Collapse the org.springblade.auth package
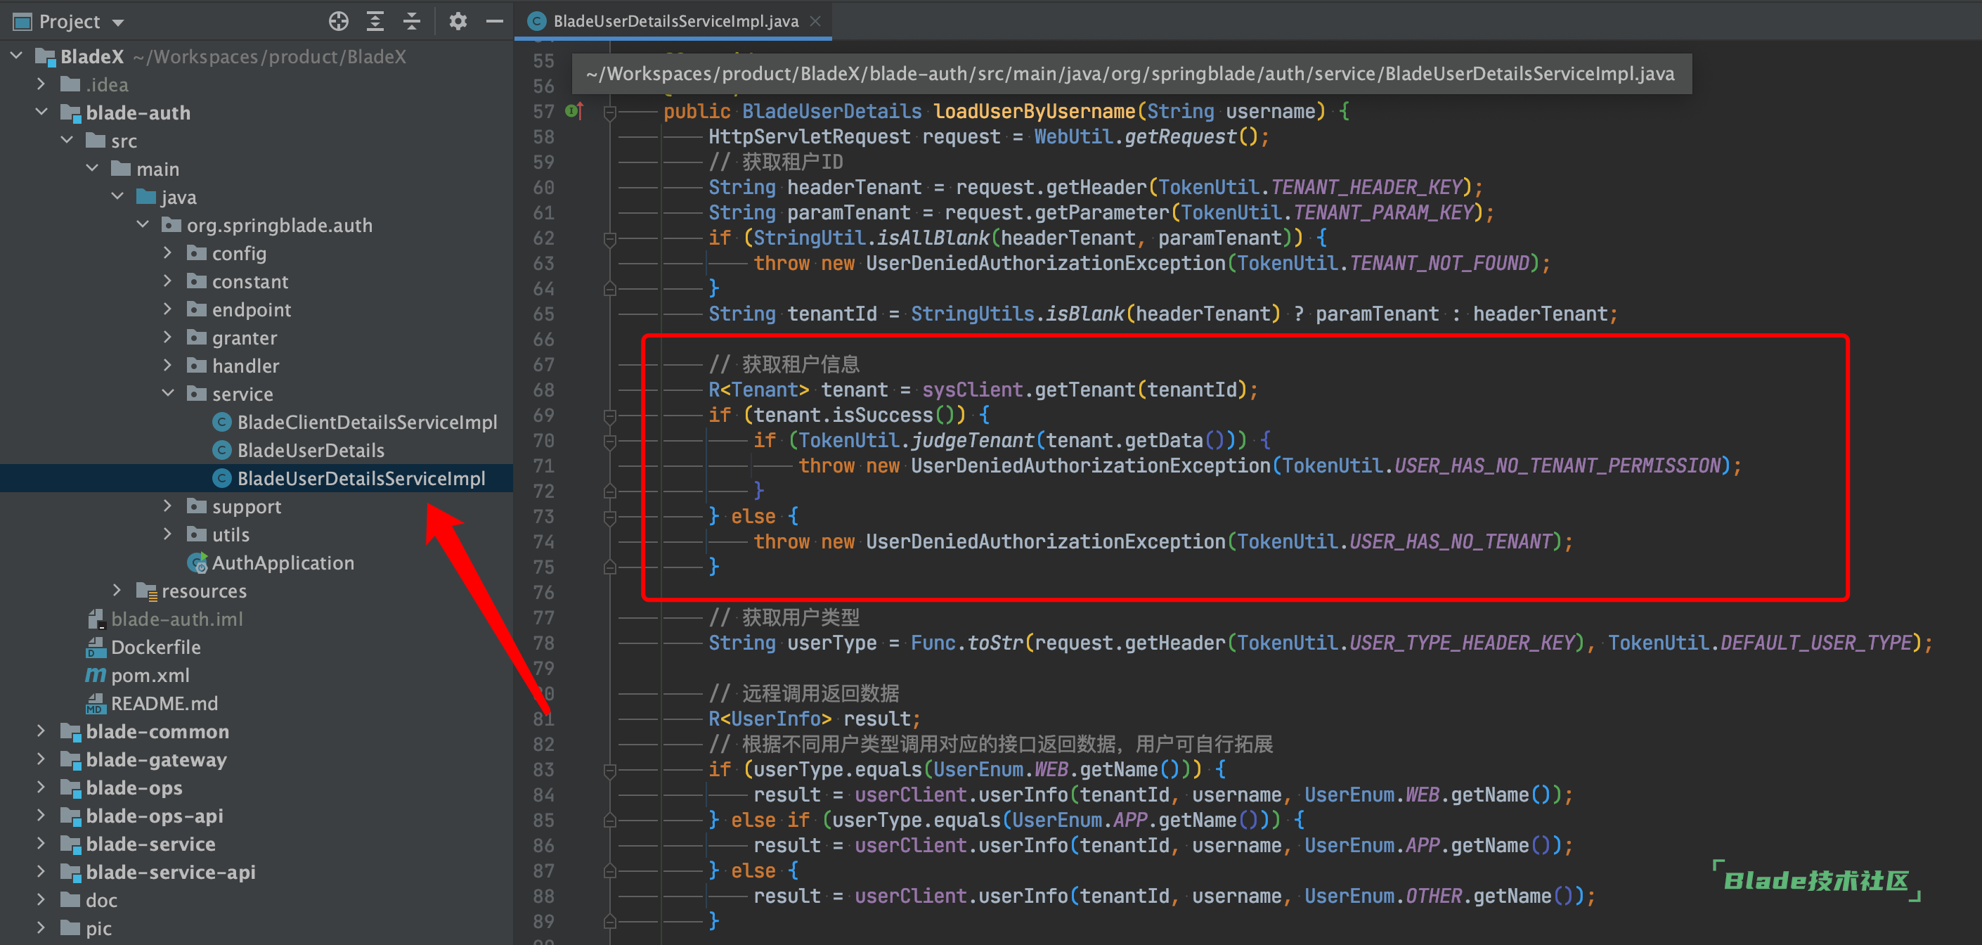Screen dimensions: 1982x945 point(143,225)
